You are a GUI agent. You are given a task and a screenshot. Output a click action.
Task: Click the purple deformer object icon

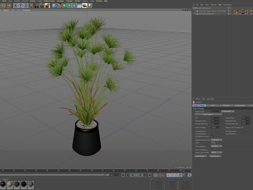click(x=74, y=6)
